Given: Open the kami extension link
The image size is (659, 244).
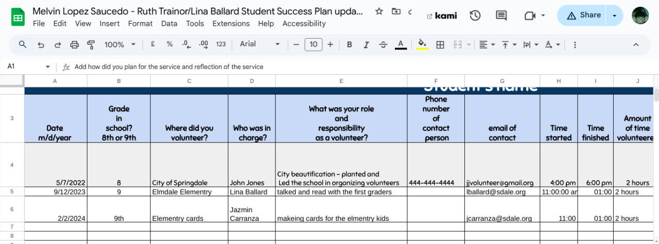Looking at the screenshot, I should click(x=442, y=16).
